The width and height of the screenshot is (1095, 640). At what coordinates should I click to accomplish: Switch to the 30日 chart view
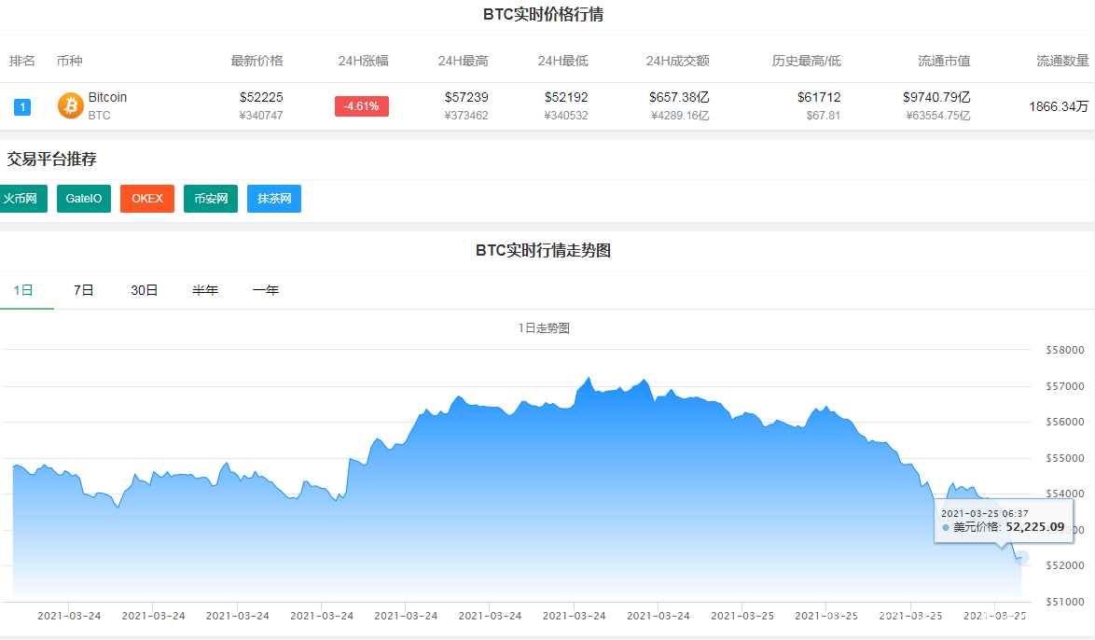[142, 290]
